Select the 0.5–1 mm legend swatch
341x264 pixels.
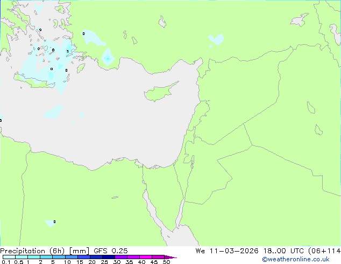(x=22, y=257)
